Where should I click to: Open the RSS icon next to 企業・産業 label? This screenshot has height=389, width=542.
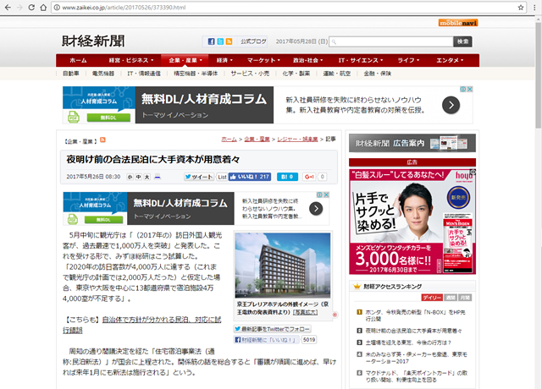point(102,139)
